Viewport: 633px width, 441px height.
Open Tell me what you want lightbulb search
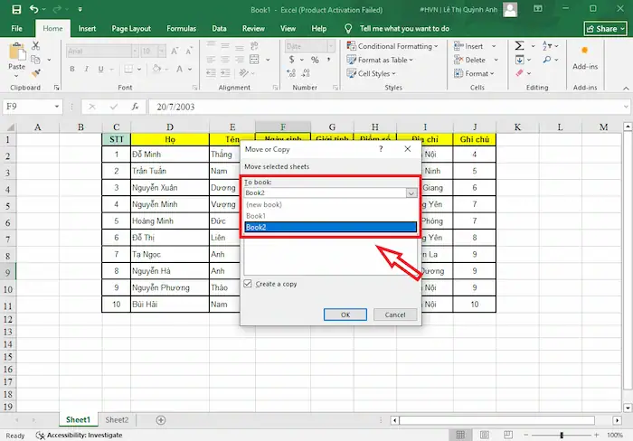tap(350, 28)
